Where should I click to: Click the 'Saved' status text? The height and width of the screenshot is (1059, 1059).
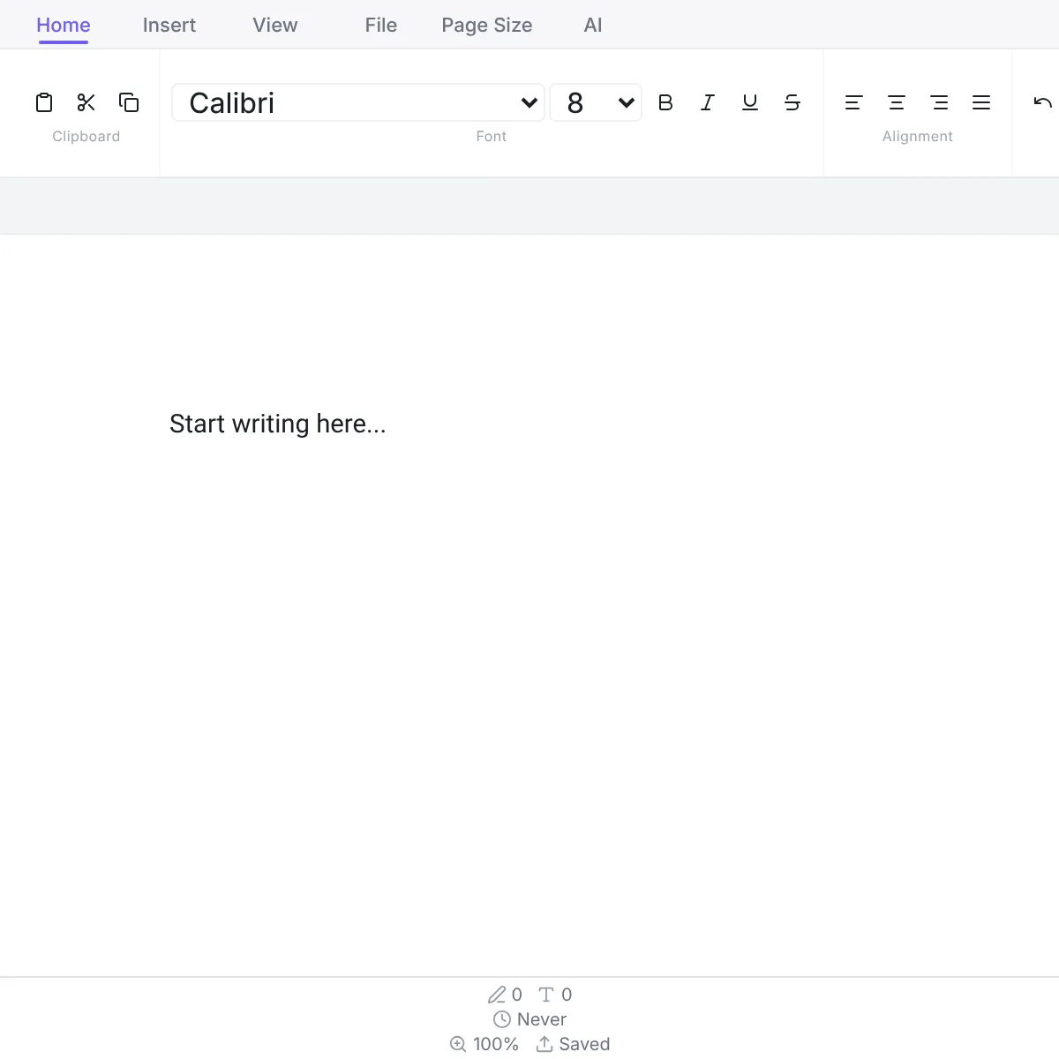pos(584,1044)
